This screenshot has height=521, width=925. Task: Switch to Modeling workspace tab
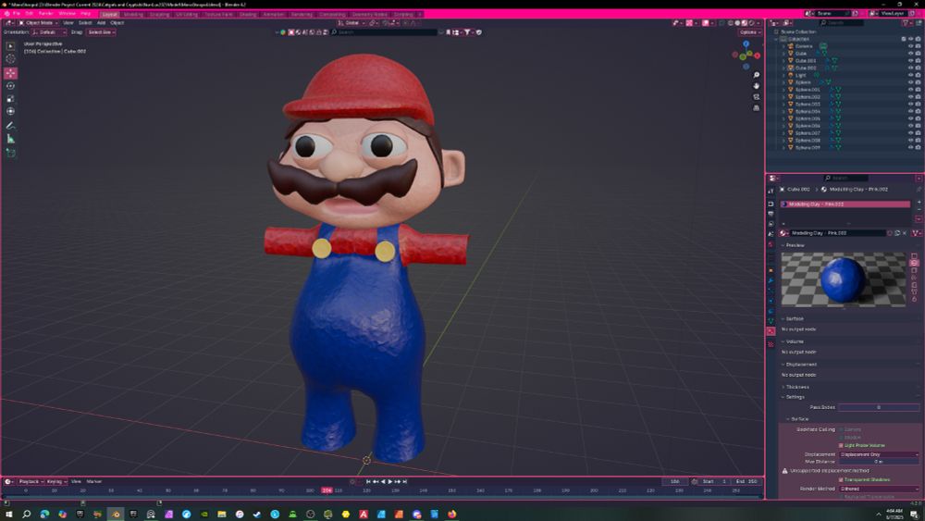click(x=133, y=14)
